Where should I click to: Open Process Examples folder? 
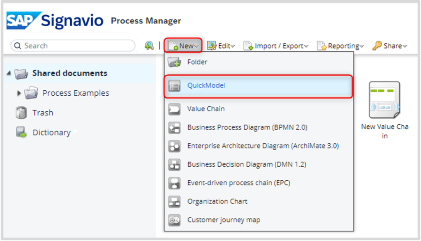76,93
